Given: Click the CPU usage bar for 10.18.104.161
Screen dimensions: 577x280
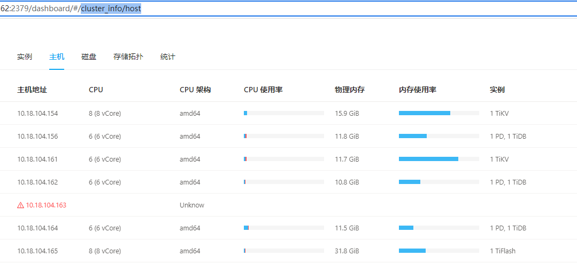Looking at the screenshot, I should tap(284, 159).
